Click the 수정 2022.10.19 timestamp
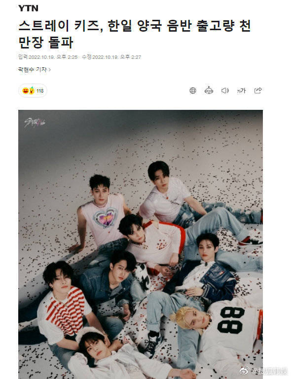This screenshot has width=291, height=379. (111, 57)
